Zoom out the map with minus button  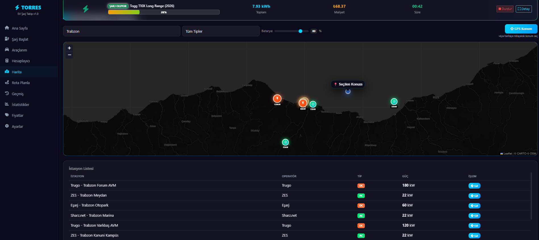pyautogui.click(x=69, y=55)
